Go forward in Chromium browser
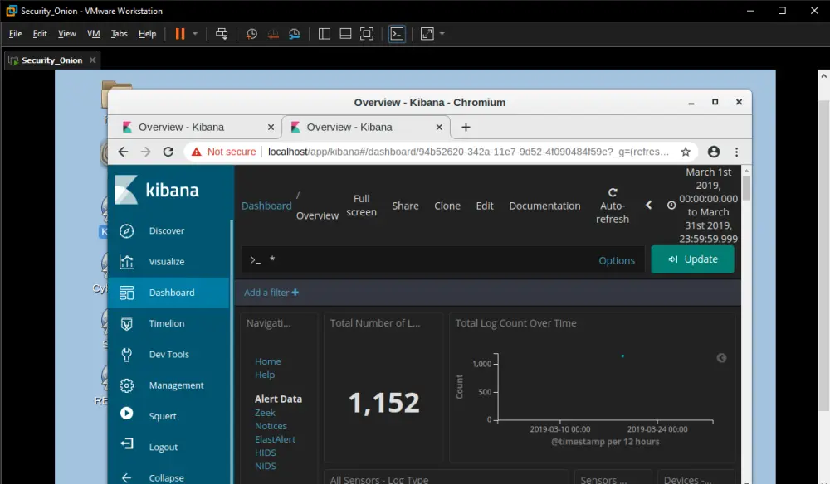This screenshot has height=484, width=830. coord(145,152)
